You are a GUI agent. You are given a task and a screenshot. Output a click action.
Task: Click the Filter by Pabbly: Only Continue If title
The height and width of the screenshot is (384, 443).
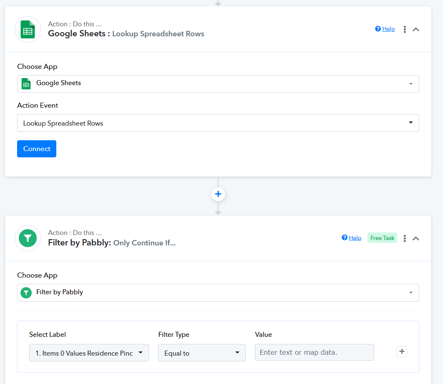coord(112,243)
